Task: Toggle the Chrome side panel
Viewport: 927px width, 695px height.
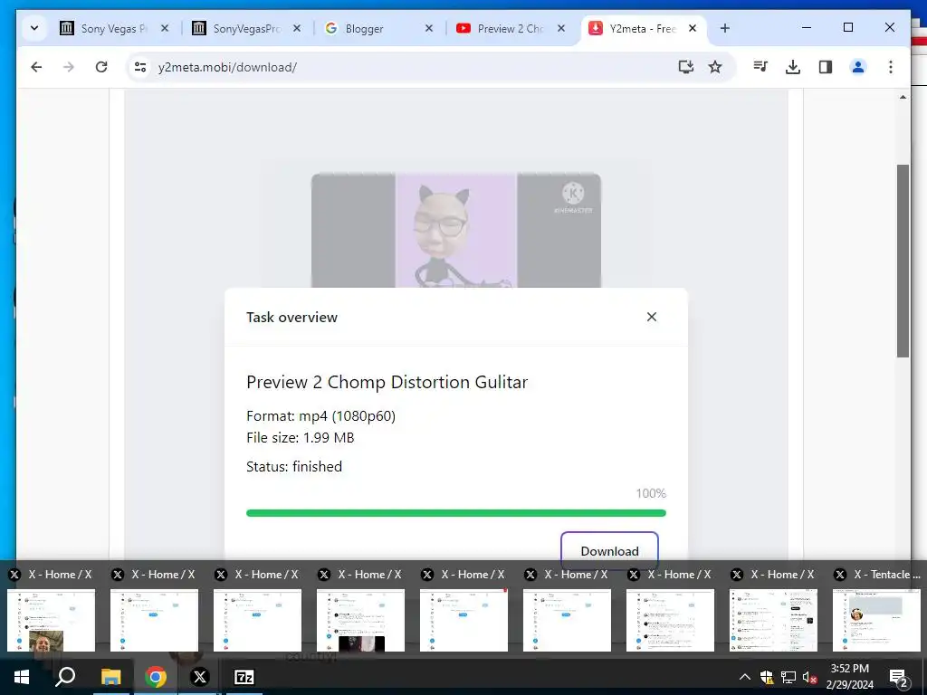Action: (x=826, y=67)
